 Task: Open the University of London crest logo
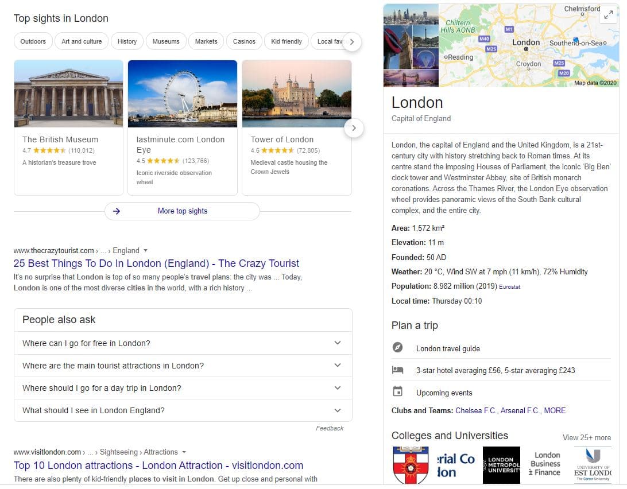tap(411, 465)
